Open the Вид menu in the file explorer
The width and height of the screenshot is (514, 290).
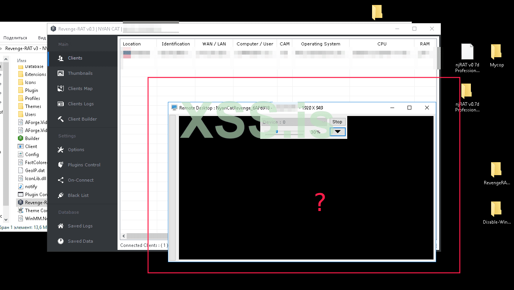[42, 37]
